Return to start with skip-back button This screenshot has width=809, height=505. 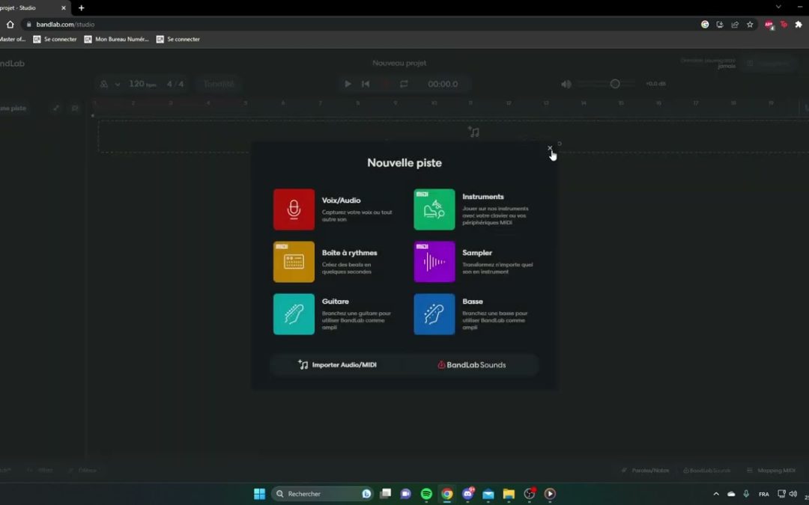point(366,84)
